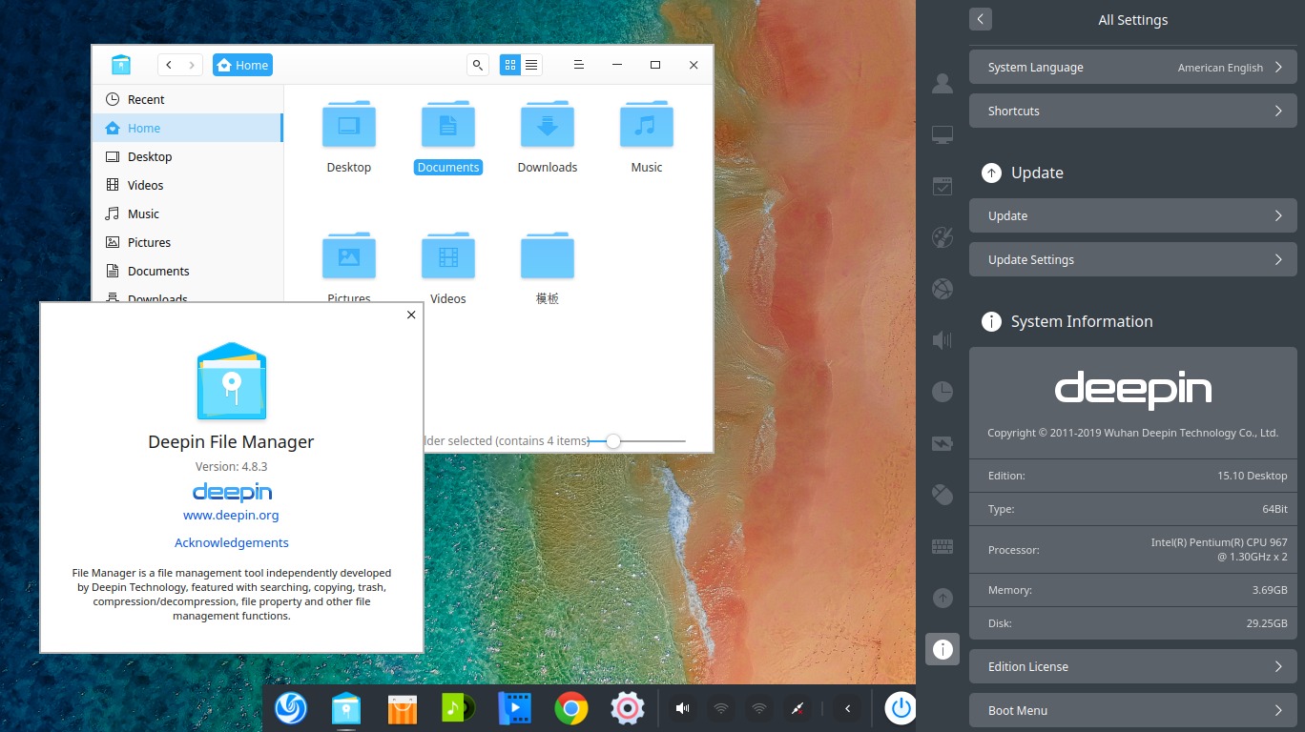Expand the Update Settings row
The width and height of the screenshot is (1305, 732).
(1133, 260)
